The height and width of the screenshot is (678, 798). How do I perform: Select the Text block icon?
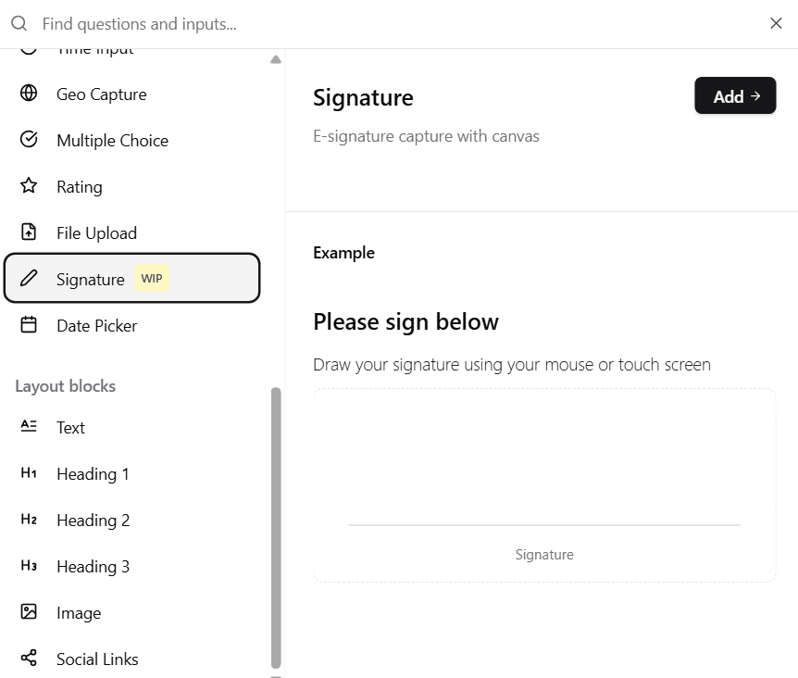[x=27, y=427]
